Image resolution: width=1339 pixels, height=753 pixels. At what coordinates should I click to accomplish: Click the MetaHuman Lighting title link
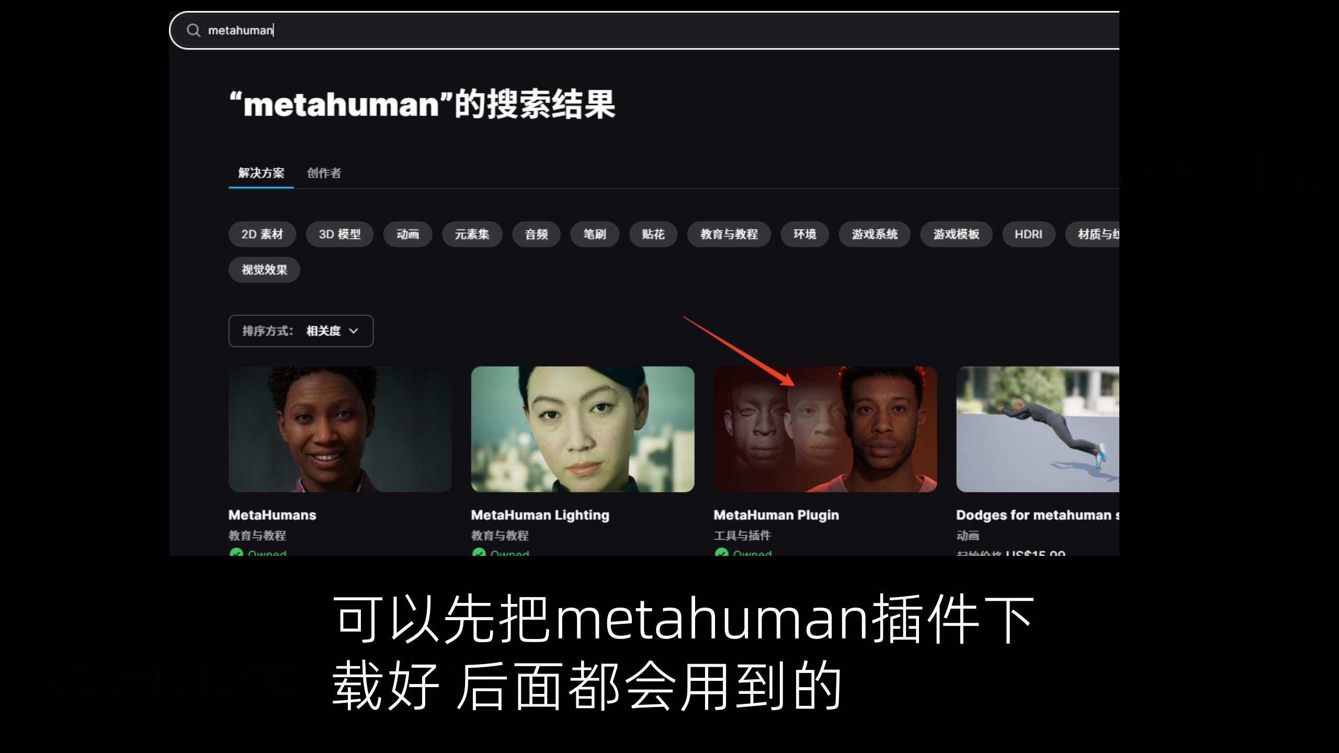click(x=540, y=515)
